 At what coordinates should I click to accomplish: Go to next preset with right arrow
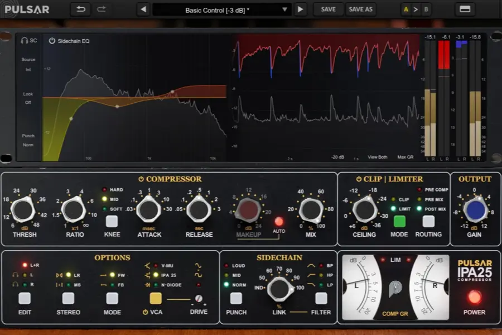pyautogui.click(x=300, y=9)
